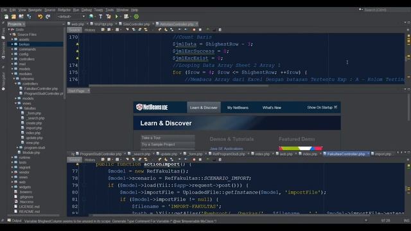The width and height of the screenshot is (411, 231).
Task: Click the Search field at top right
Action: coord(387,10)
